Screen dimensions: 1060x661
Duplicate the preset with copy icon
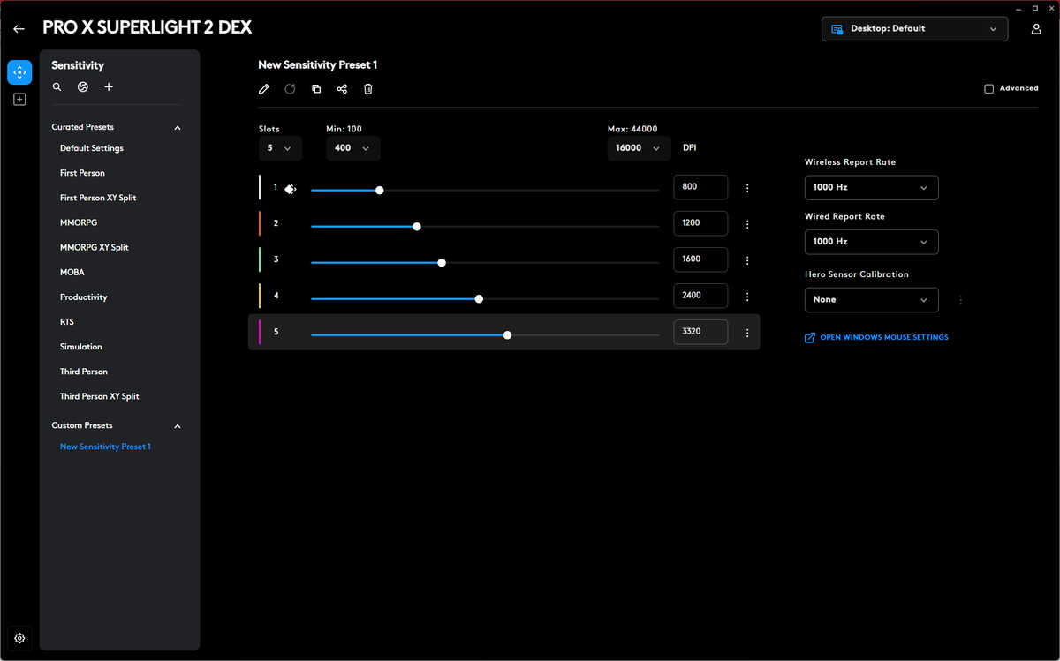pos(316,89)
